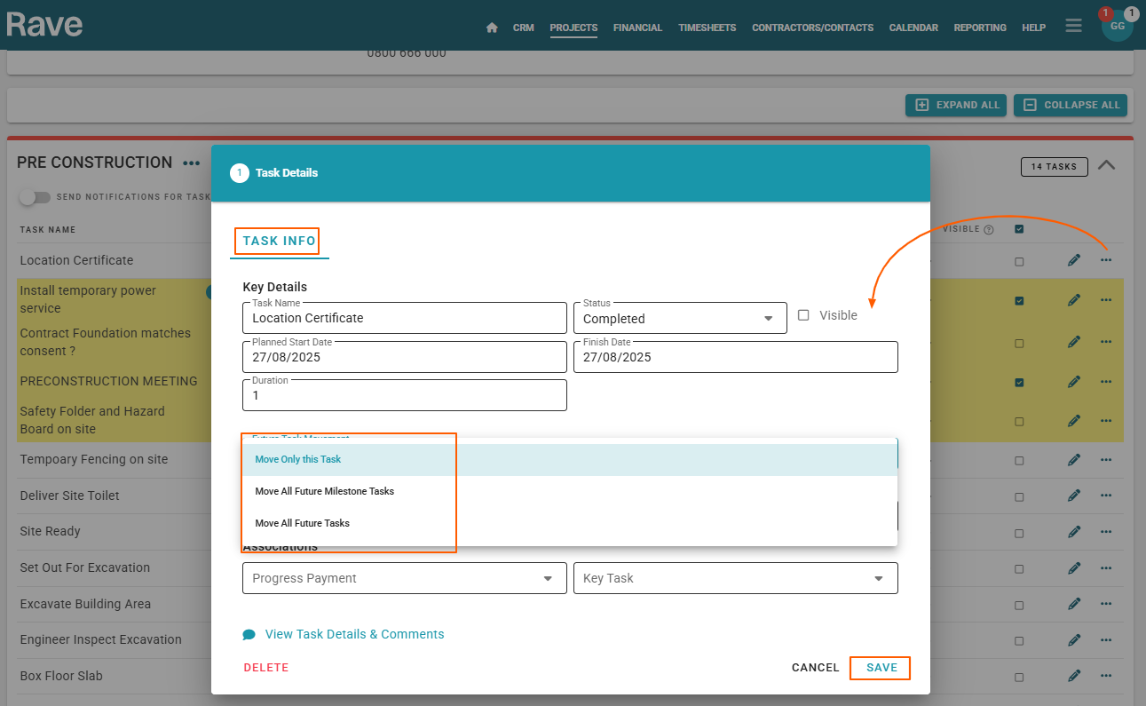Click the COLLAPSE ALL button
Viewport: 1146px width, 706px height.
pos(1071,105)
